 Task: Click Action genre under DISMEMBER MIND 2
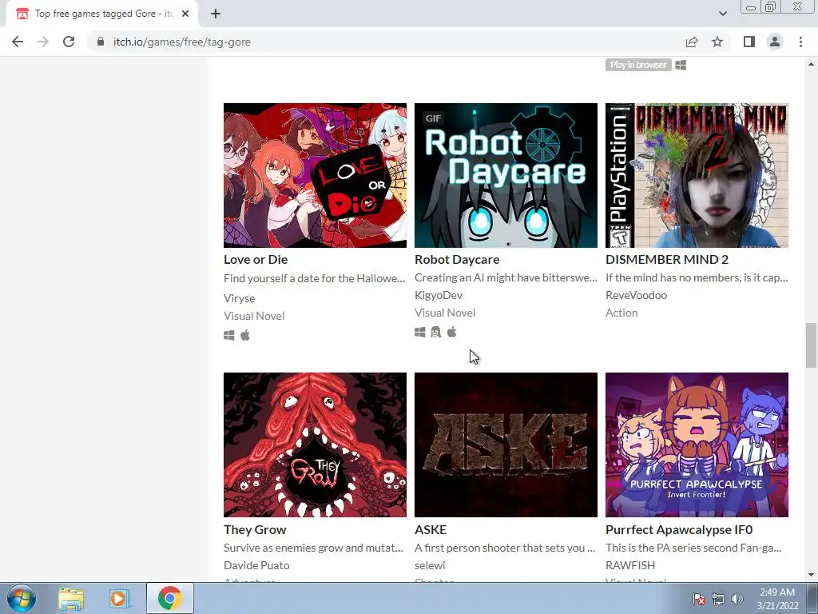(x=621, y=313)
